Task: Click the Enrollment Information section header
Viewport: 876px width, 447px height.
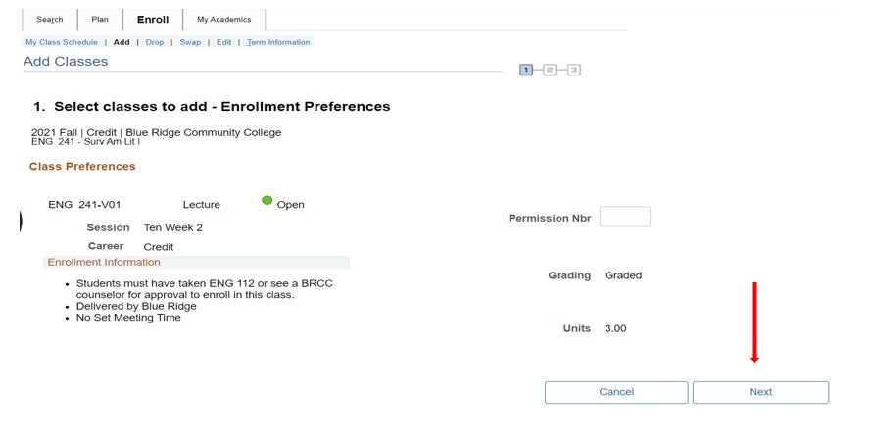Action: 104,262
